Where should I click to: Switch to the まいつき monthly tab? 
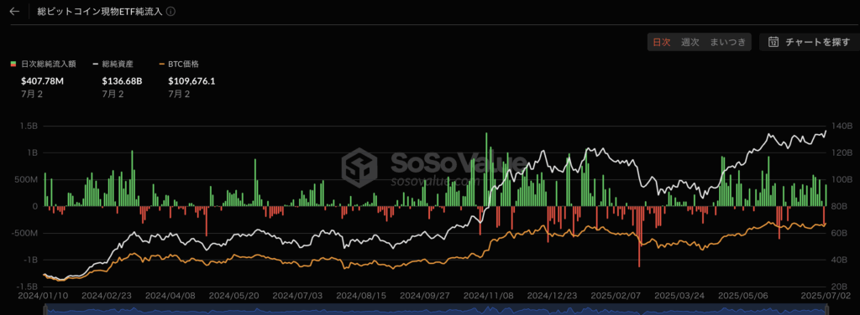click(x=728, y=42)
